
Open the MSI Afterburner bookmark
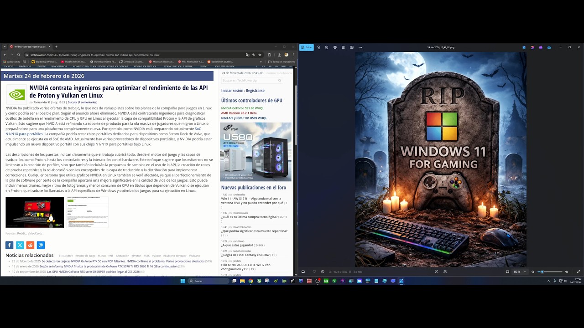(x=191, y=61)
